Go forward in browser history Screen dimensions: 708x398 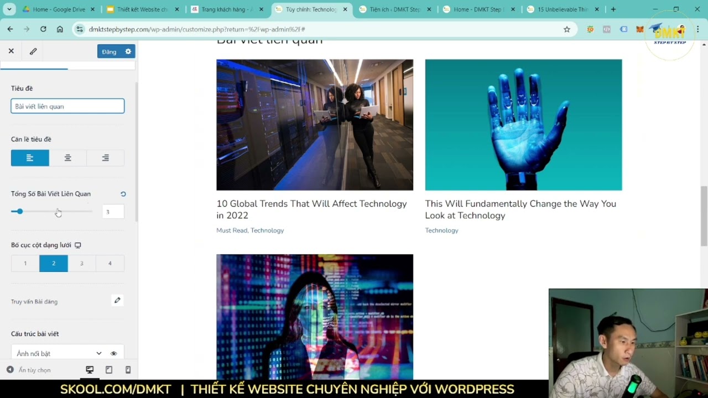click(27, 29)
